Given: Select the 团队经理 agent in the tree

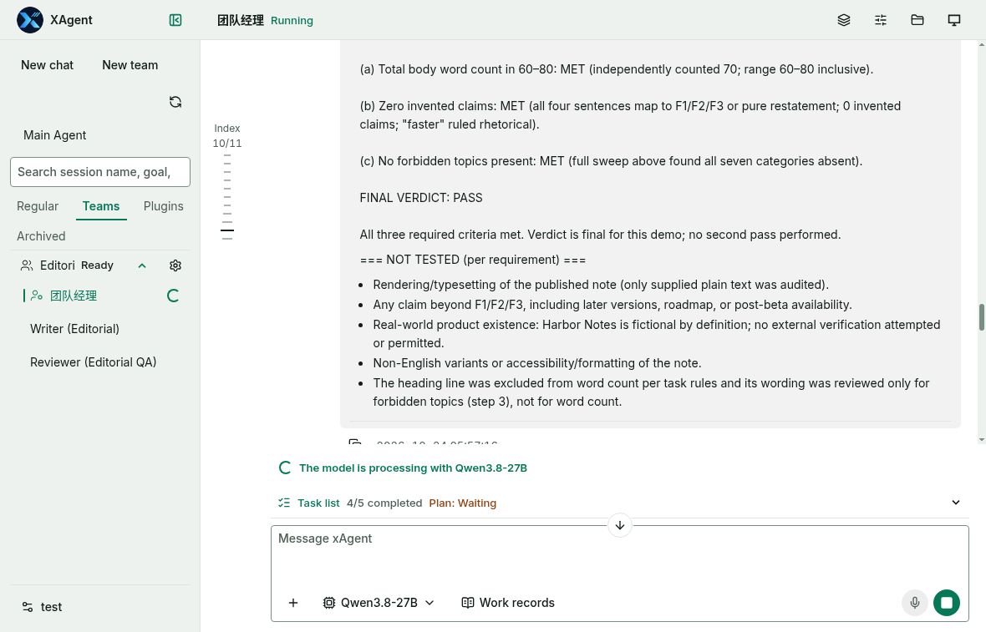Looking at the screenshot, I should (73, 296).
